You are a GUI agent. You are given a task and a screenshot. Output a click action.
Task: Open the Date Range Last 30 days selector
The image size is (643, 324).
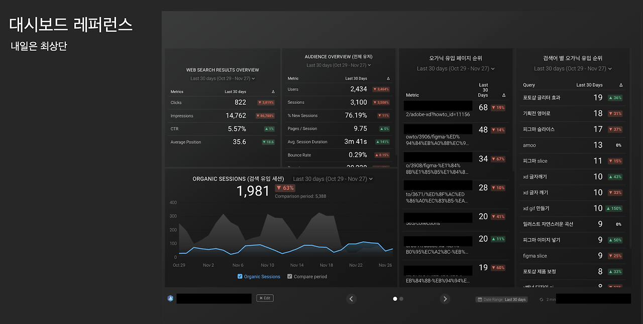click(501, 299)
